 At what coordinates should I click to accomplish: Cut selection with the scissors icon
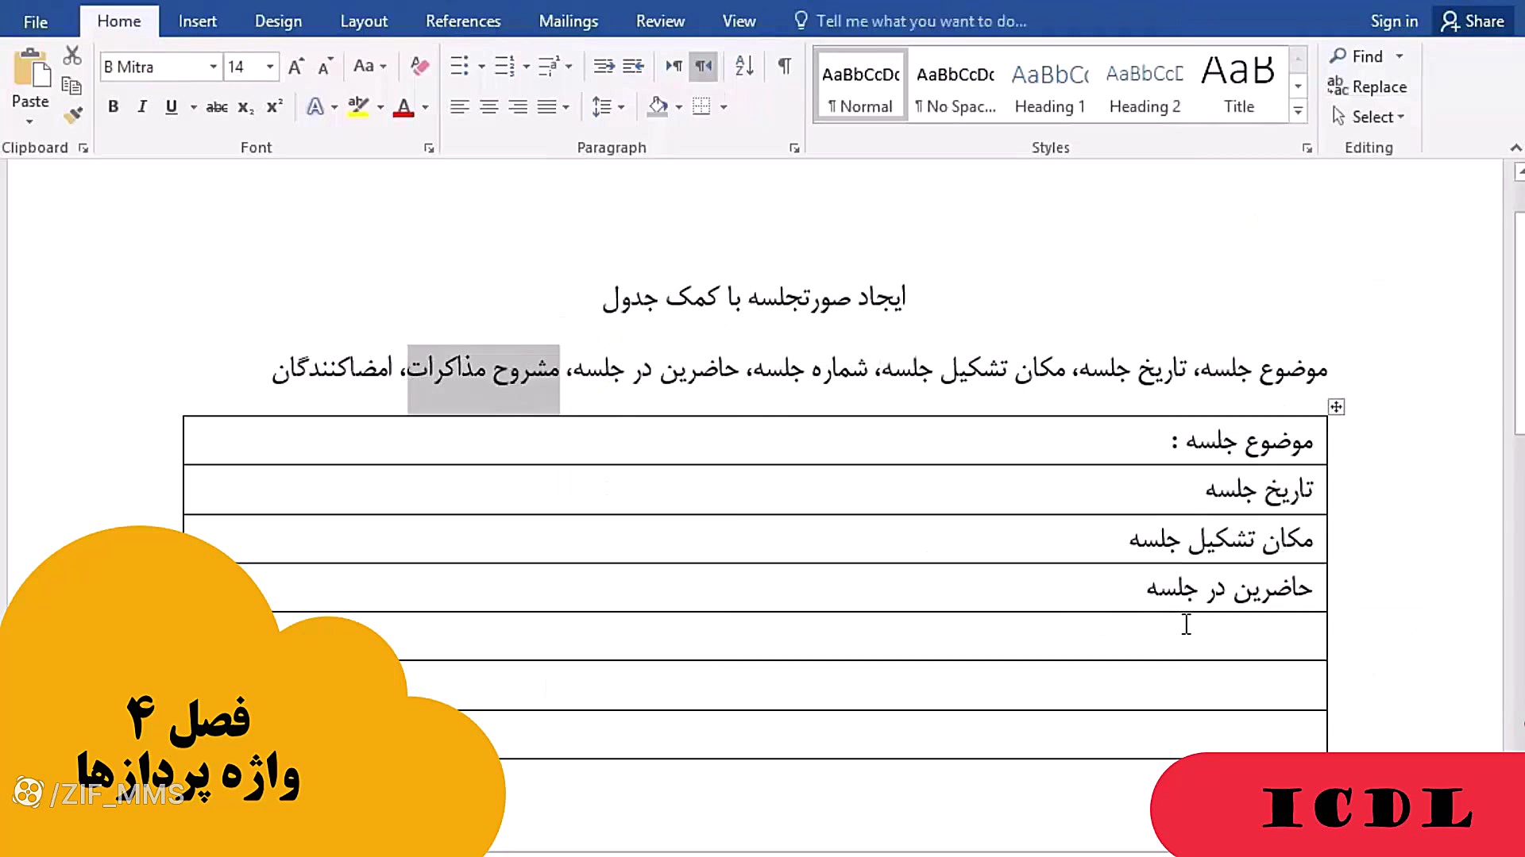[x=72, y=56]
